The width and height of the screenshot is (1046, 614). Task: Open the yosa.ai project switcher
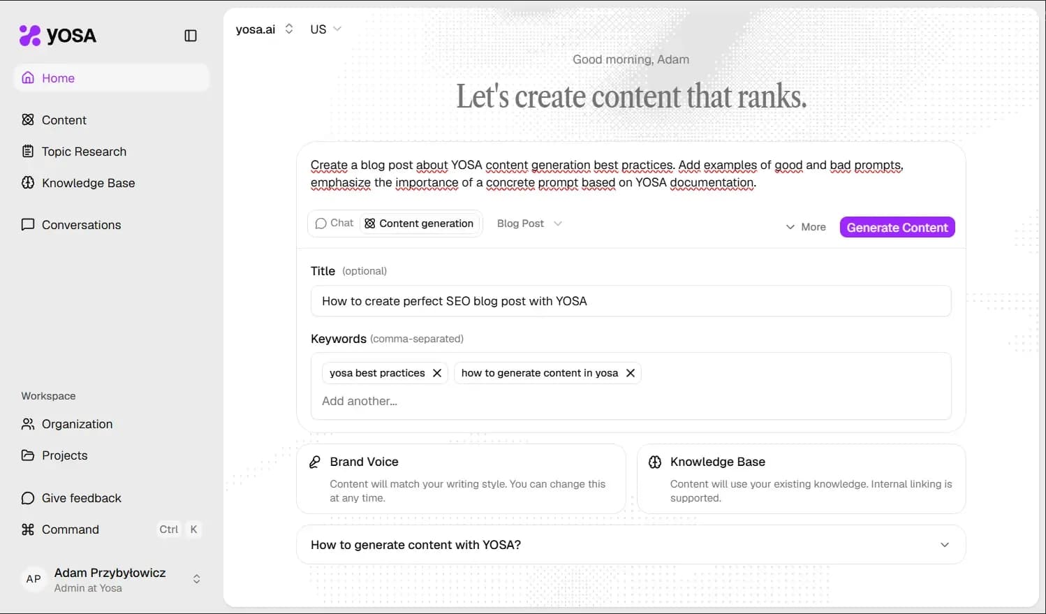(x=265, y=29)
